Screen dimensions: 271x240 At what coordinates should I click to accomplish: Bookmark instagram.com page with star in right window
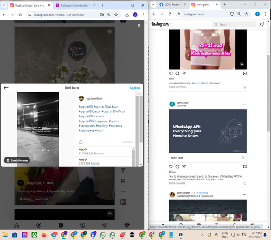coord(246,14)
